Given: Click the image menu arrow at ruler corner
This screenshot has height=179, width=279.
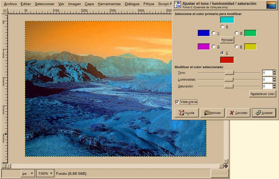Looking at the screenshot, I should [x=5, y=11].
